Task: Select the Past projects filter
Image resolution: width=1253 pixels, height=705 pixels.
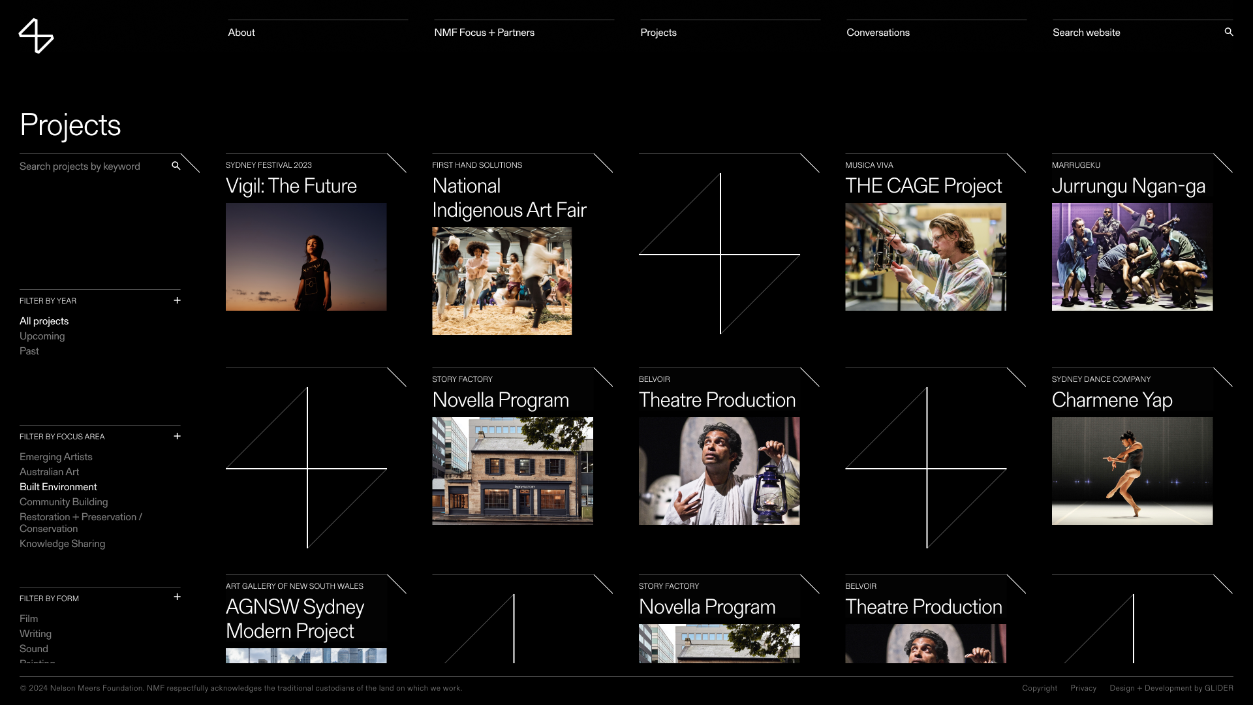Action: tap(29, 351)
